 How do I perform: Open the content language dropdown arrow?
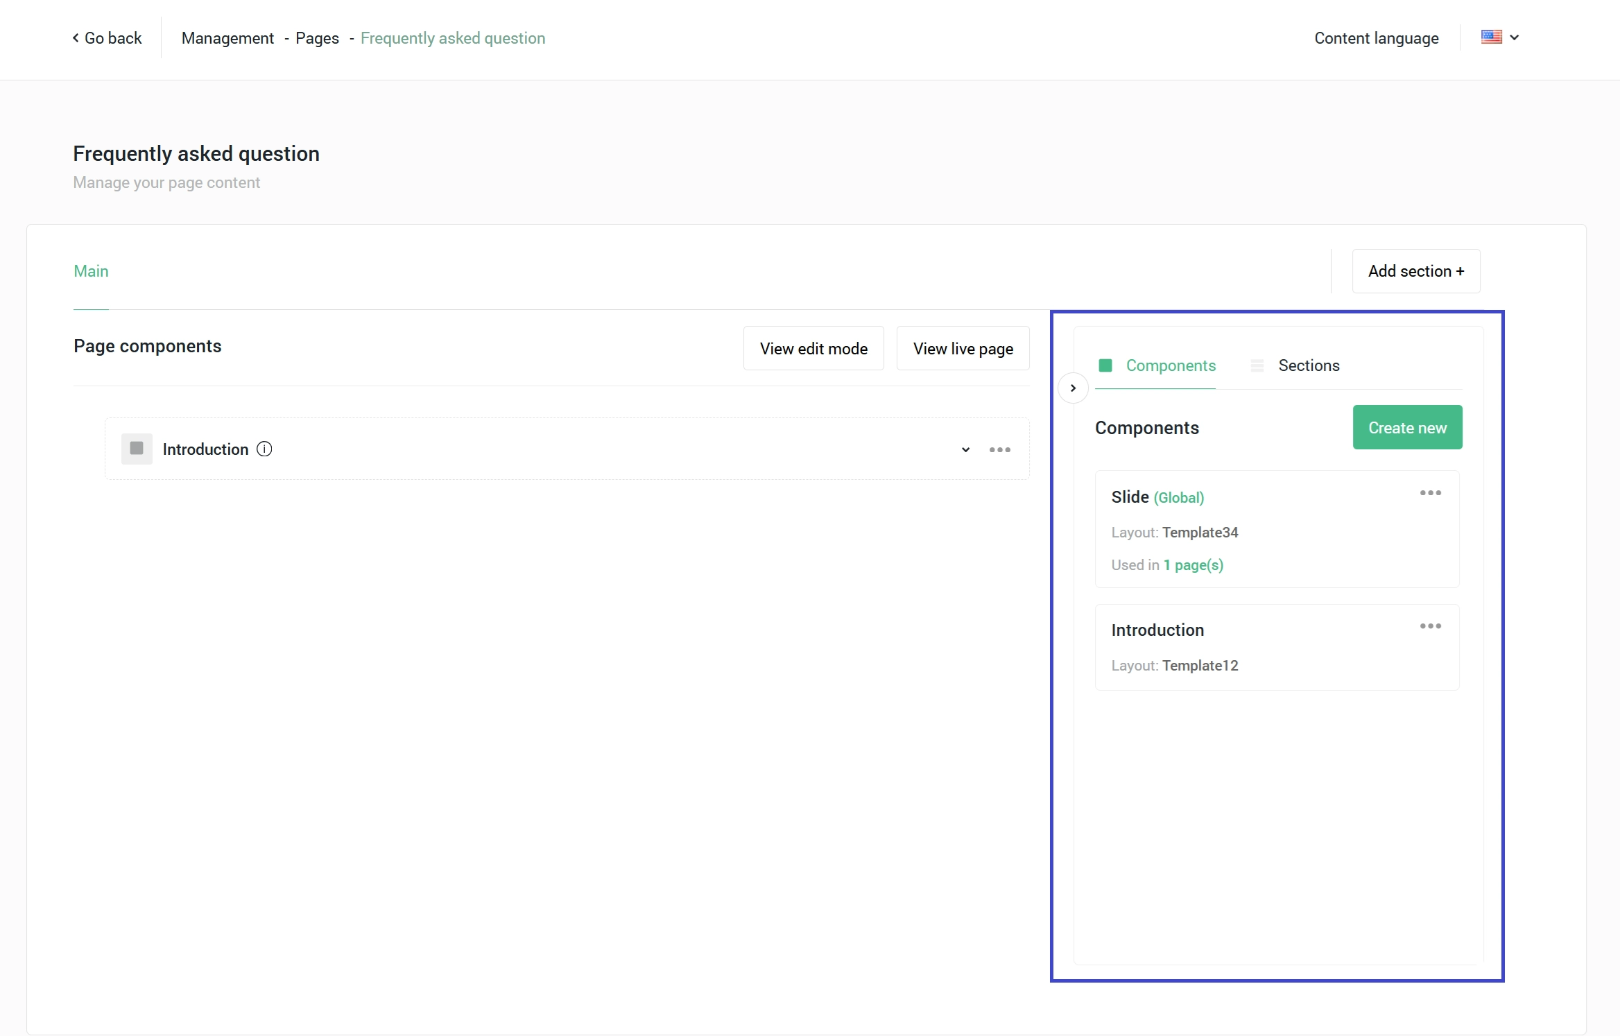coord(1515,37)
